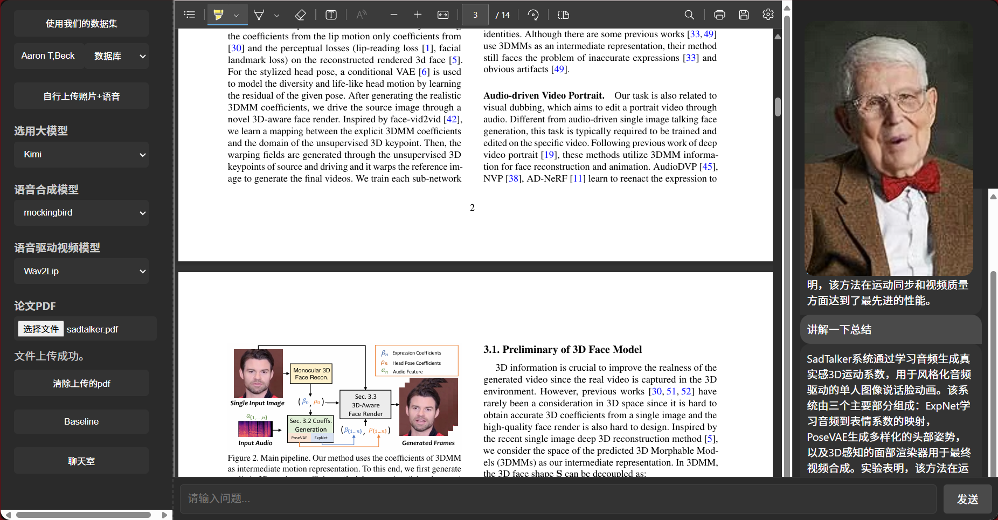Save the PDF with the disk icon
This screenshot has width=998, height=520.
point(744,15)
